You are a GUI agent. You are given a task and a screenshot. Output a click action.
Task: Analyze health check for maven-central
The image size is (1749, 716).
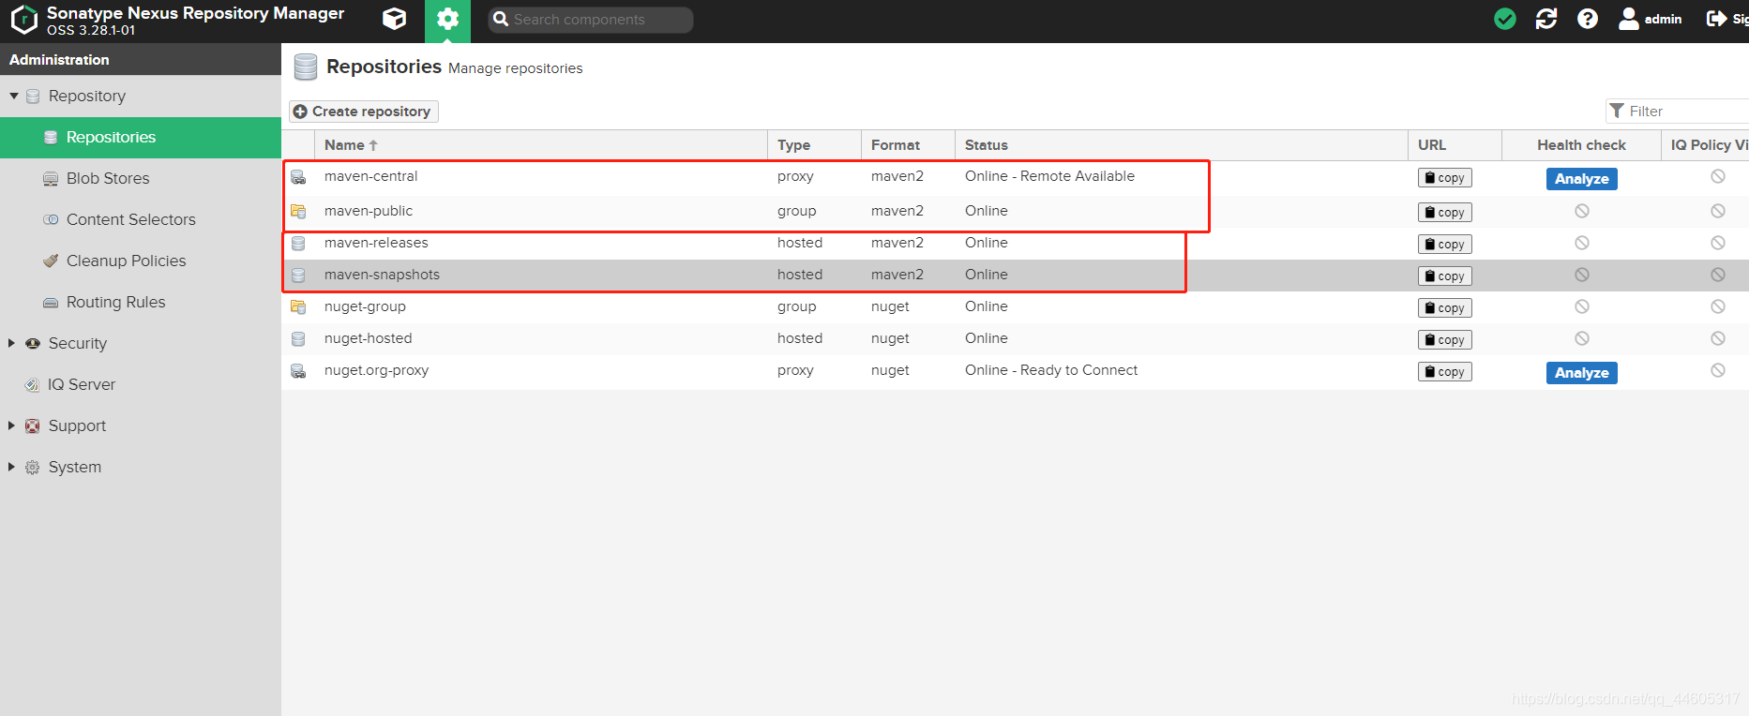point(1581,179)
